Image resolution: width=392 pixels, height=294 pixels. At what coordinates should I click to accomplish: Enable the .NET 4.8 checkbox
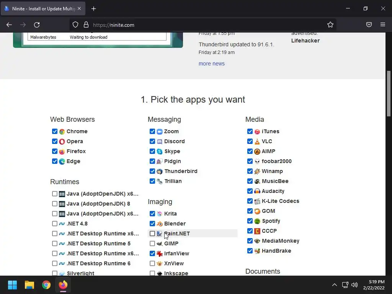pos(55,224)
